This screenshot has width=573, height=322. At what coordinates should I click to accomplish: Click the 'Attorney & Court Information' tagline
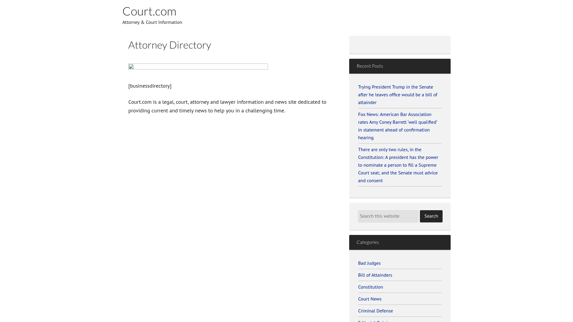click(x=152, y=22)
